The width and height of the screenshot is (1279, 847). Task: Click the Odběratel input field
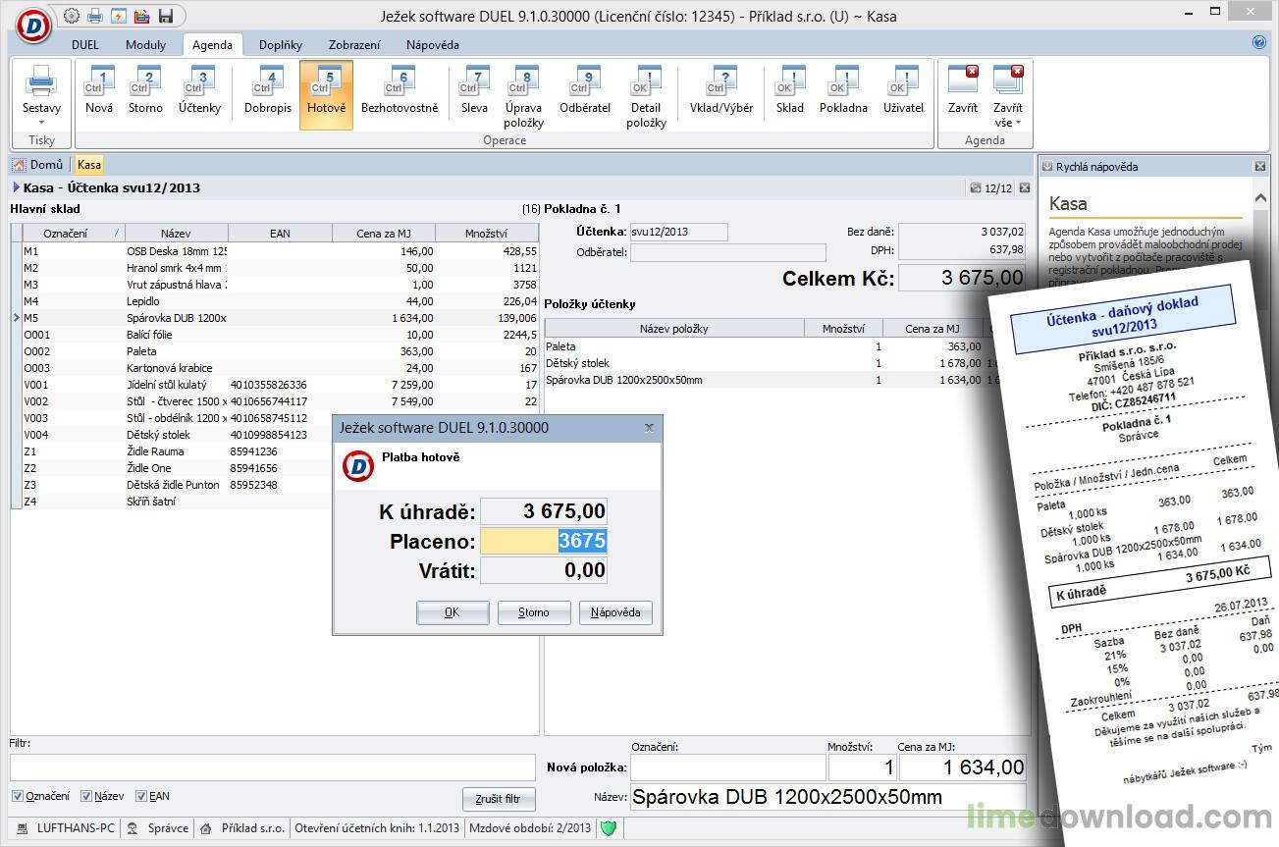[x=727, y=252]
